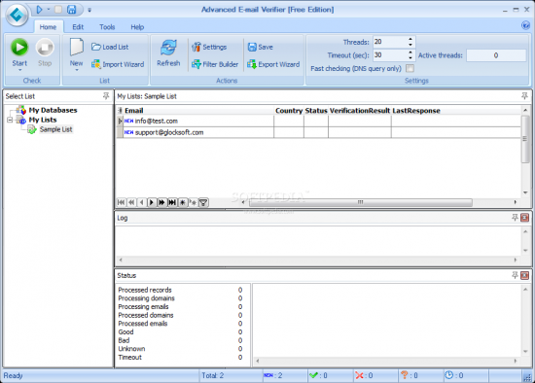Open the Filter Builder
Screen dimensions: 535x383
tap(215, 64)
